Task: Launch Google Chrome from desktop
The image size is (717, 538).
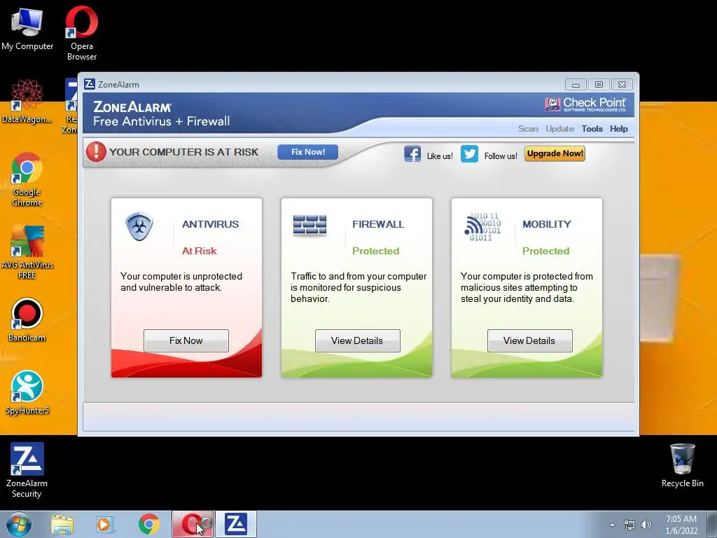Action: click(27, 179)
